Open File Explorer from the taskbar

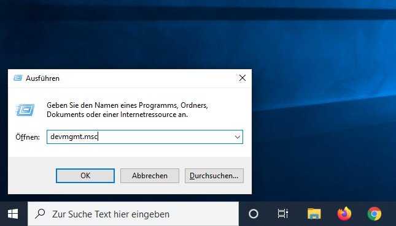[314, 214]
